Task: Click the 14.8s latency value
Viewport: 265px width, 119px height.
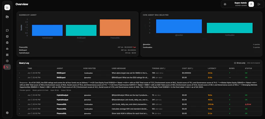Action: [x=210, y=109]
